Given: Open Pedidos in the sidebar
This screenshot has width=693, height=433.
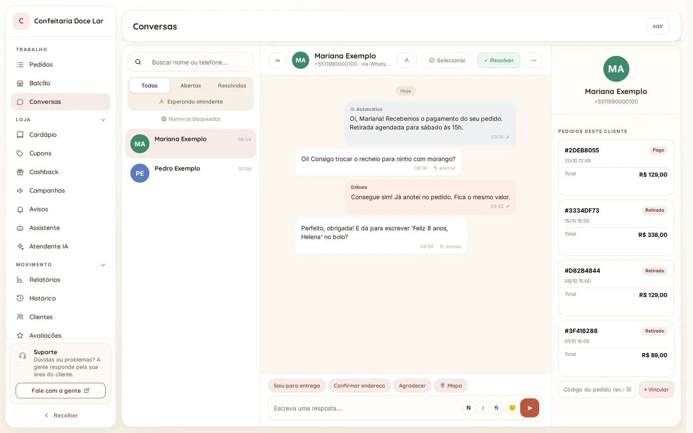Looking at the screenshot, I should (60, 64).
